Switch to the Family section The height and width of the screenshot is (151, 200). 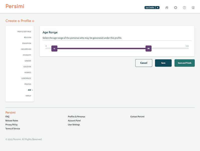tap(28, 96)
